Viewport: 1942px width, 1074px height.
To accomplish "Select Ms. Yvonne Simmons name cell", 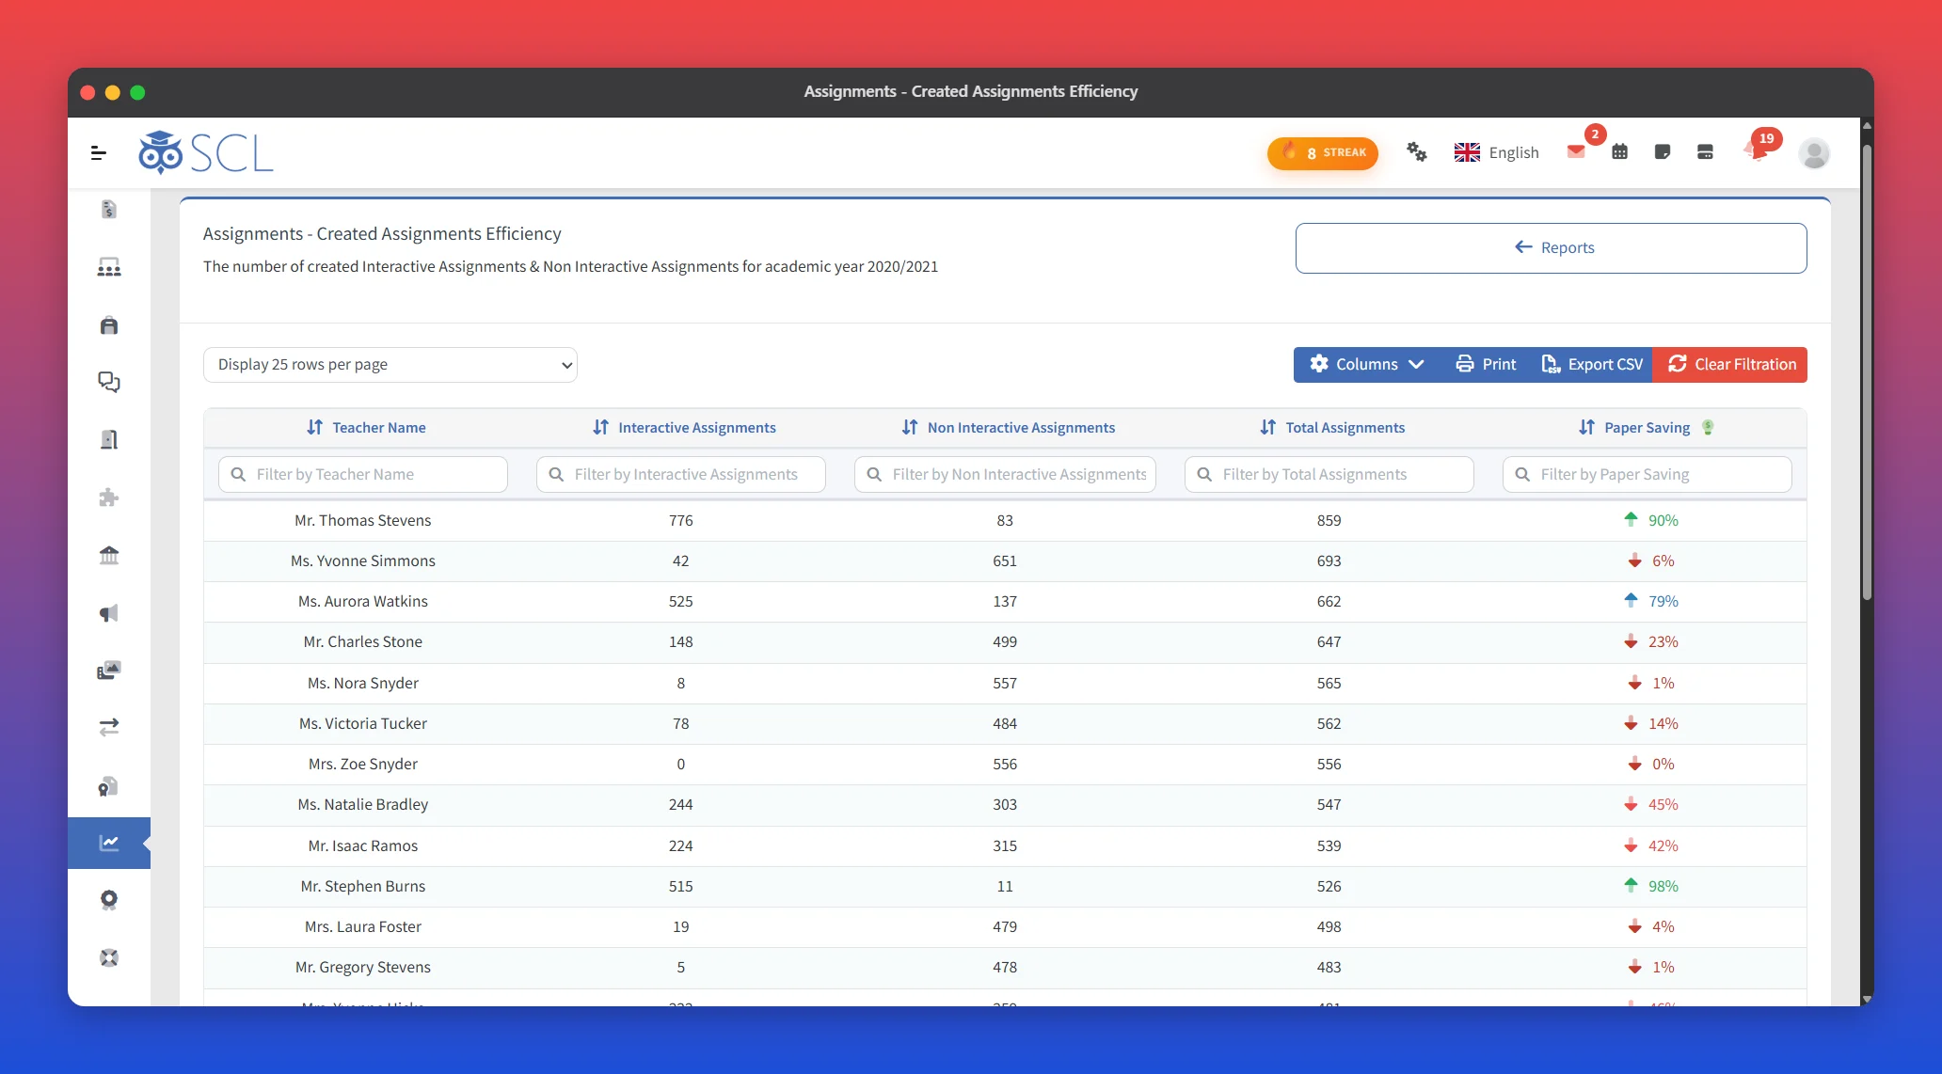I will click(x=363, y=561).
